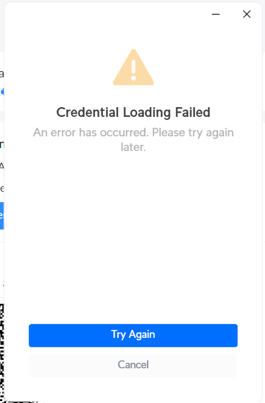
Task: Dismiss the dialog with Cancel
Action: click(133, 365)
